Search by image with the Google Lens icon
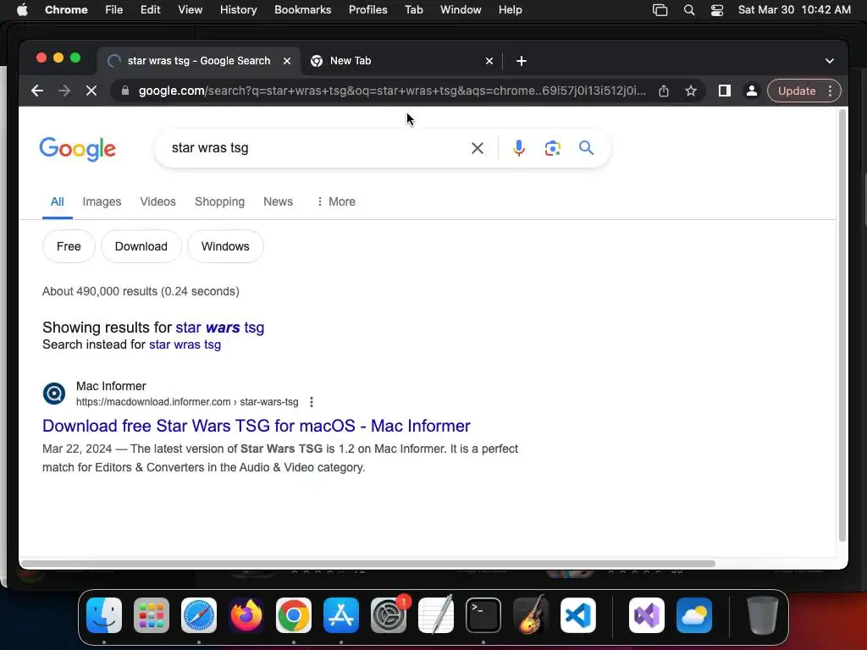Image resolution: width=867 pixels, height=650 pixels. [552, 148]
